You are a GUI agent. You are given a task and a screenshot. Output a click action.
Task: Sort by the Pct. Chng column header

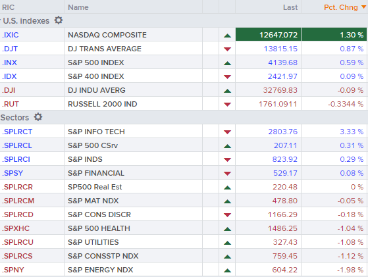(341, 7)
